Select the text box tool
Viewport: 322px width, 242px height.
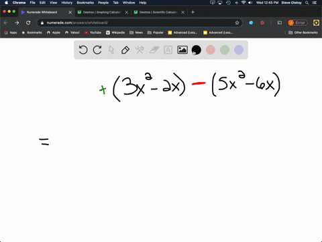click(168, 50)
